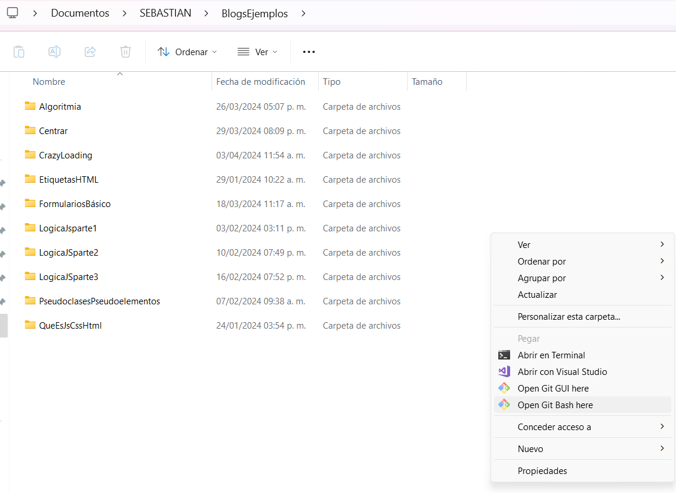
Task: Click the EtiquetasHTML folder icon
Action: pos(30,179)
